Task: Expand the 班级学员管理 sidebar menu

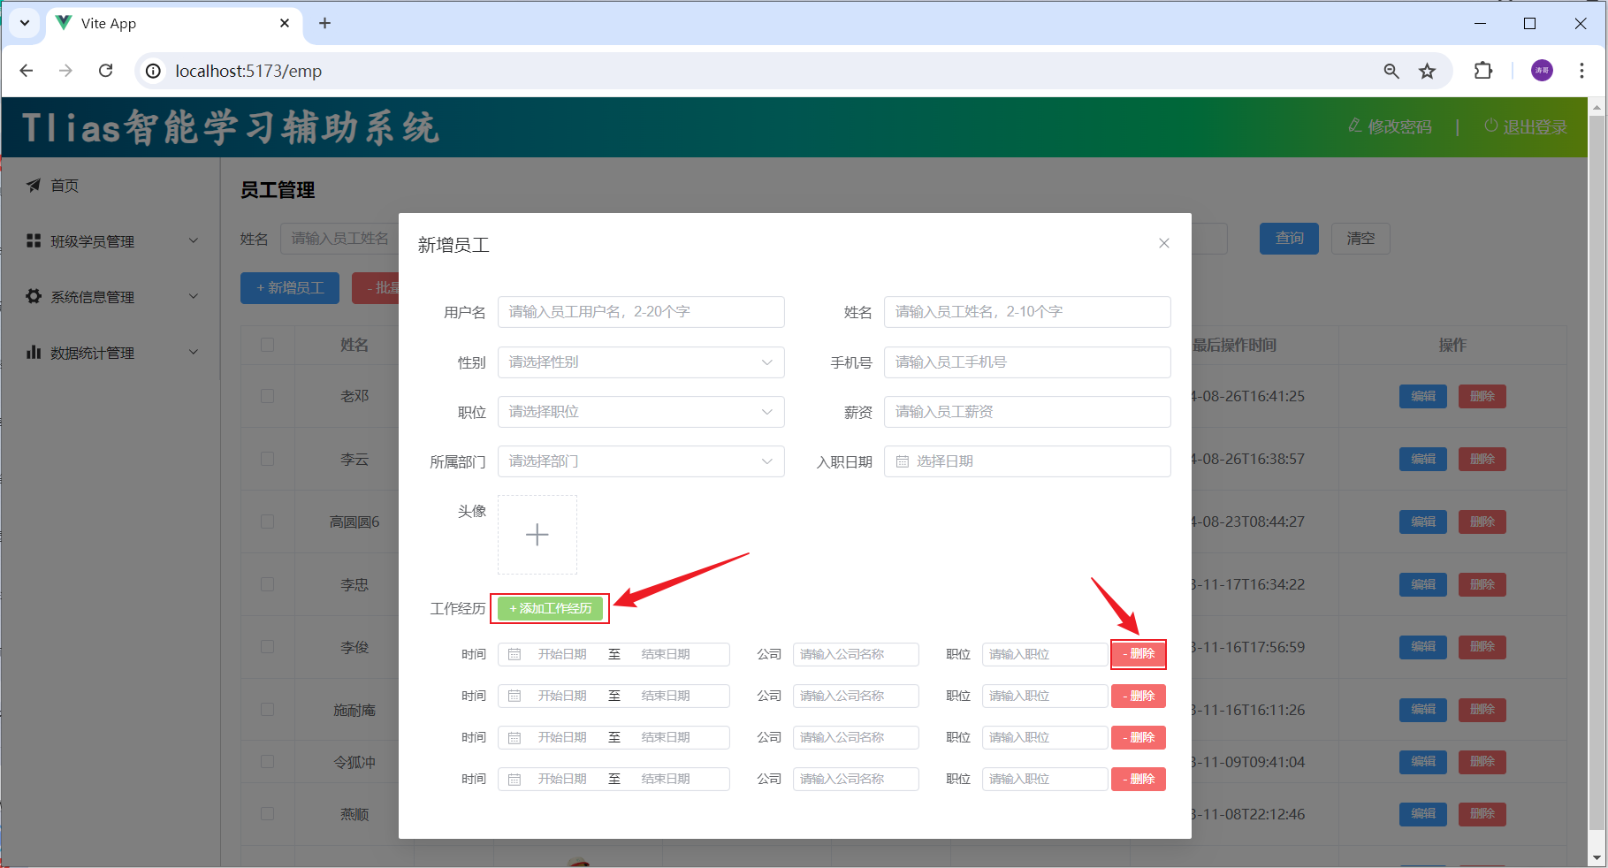Action: point(111,241)
